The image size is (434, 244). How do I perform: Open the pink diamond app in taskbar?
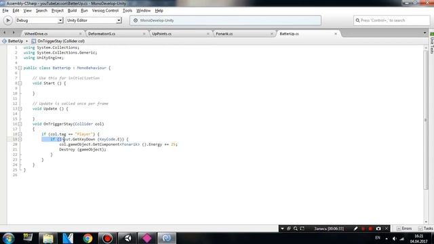[x=146, y=238]
